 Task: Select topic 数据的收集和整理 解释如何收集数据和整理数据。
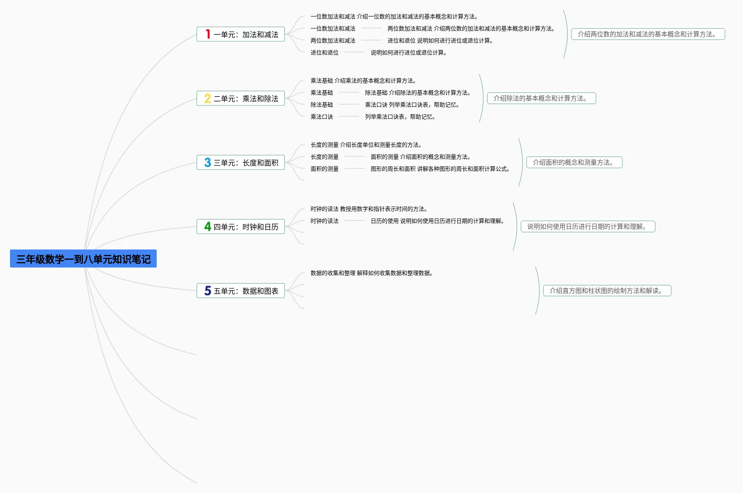click(372, 273)
